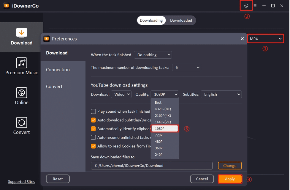Open the Subtitles language dropdown

click(221, 94)
